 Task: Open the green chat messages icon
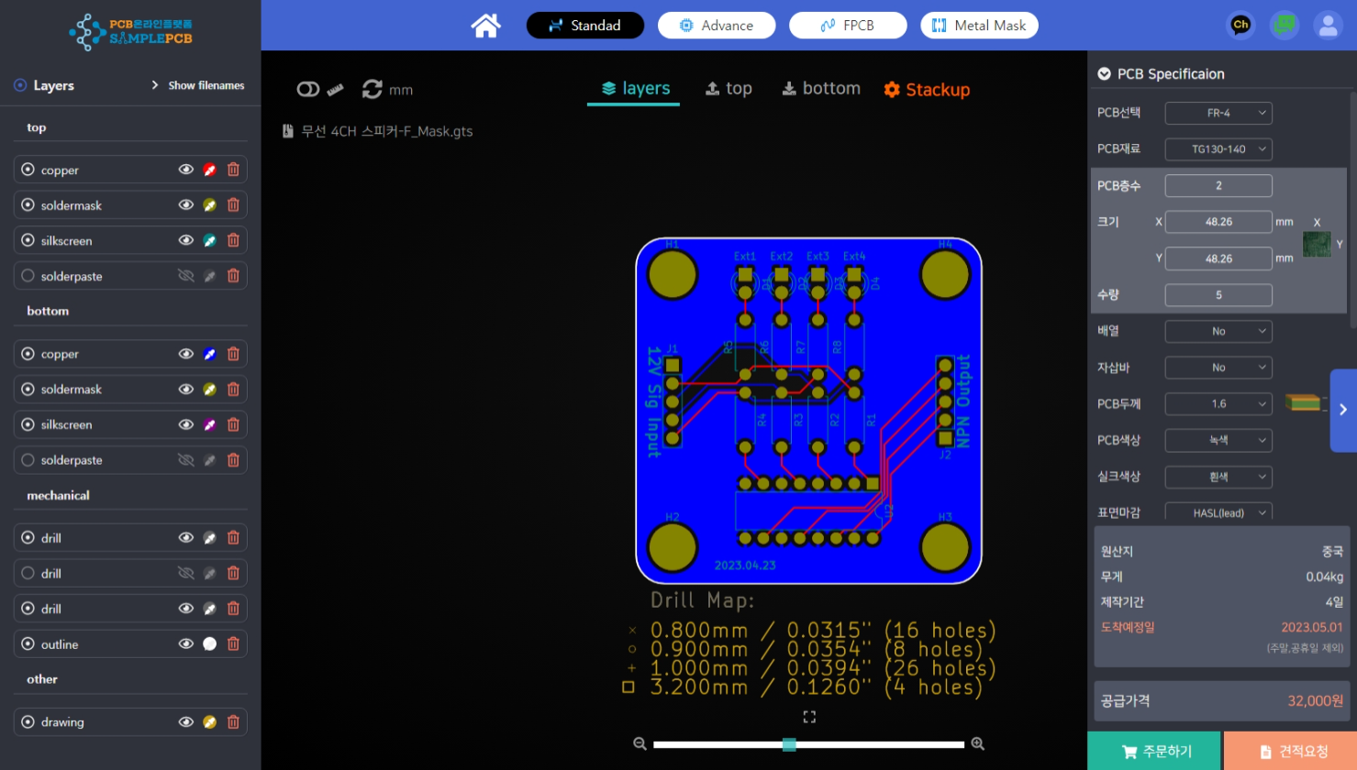1285,26
